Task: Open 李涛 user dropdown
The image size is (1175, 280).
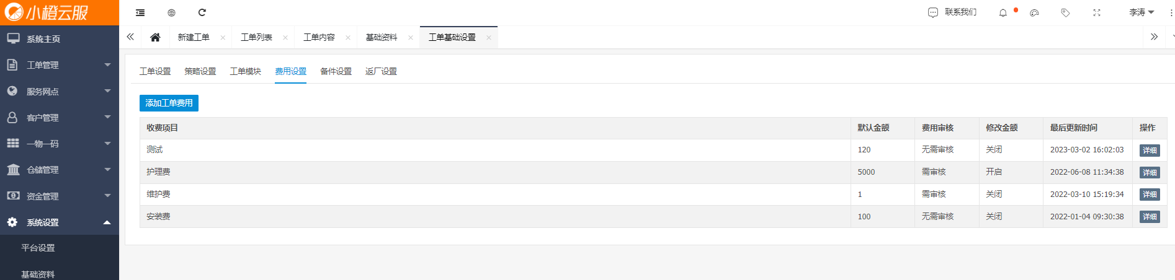Action: [1141, 12]
